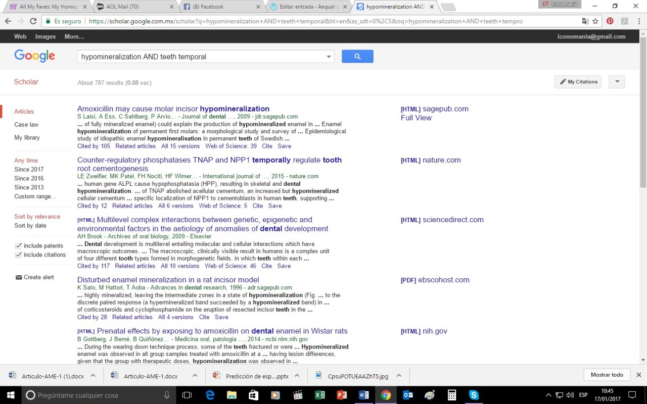Switch to the AOL Mail (70) tab
The width and height of the screenshot is (647, 404).
[x=134, y=7]
